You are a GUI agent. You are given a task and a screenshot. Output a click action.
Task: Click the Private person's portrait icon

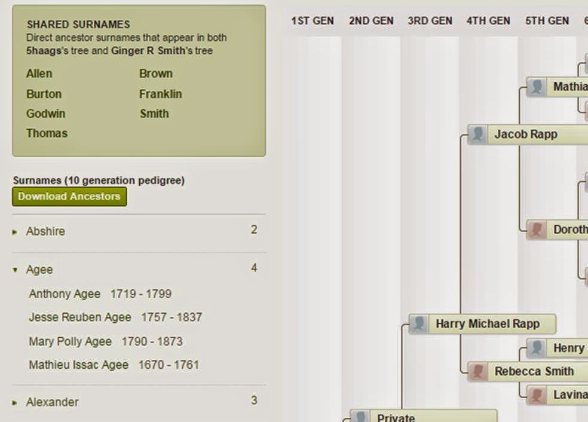tap(361, 417)
